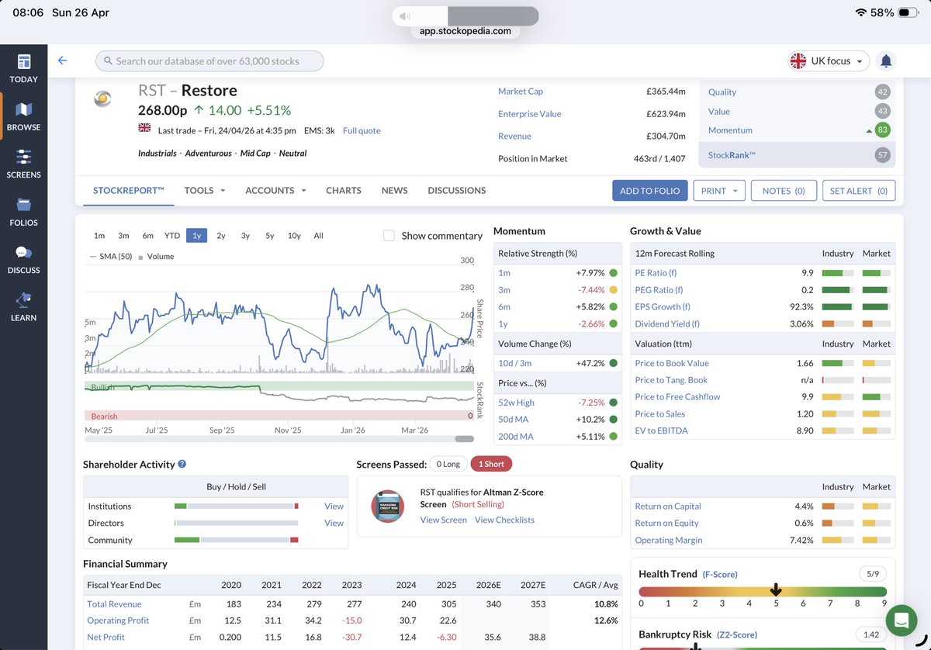Open the Today sidebar icon

23,62
